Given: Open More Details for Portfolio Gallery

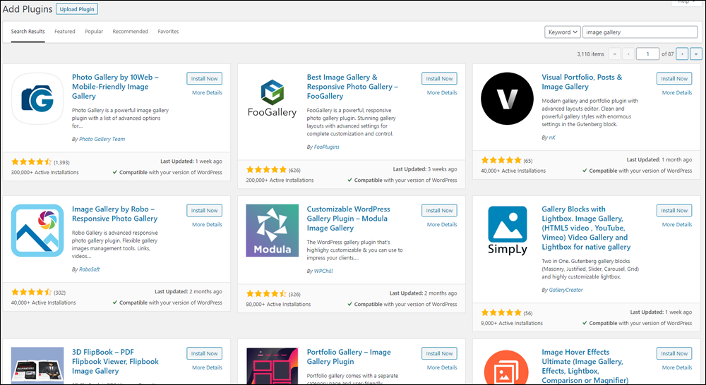Looking at the screenshot, I should [x=442, y=367].
